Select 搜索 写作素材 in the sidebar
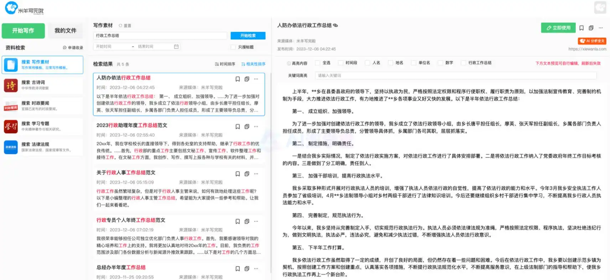Screen dimensions: 610x280 pos(42,65)
